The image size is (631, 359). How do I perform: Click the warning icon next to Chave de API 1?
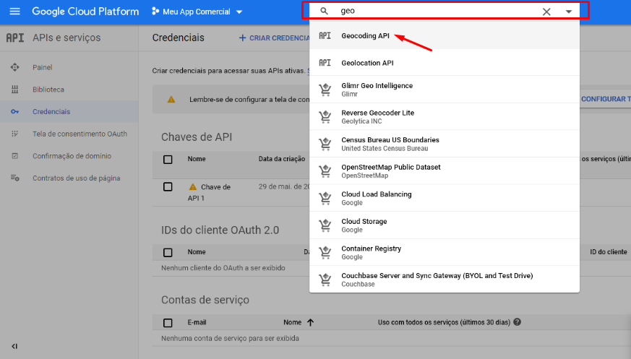193,186
